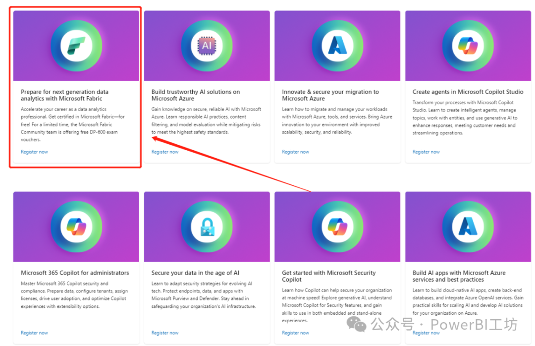Register now for Azure migration session
Viewport: 535px width, 346px height.
coord(295,152)
